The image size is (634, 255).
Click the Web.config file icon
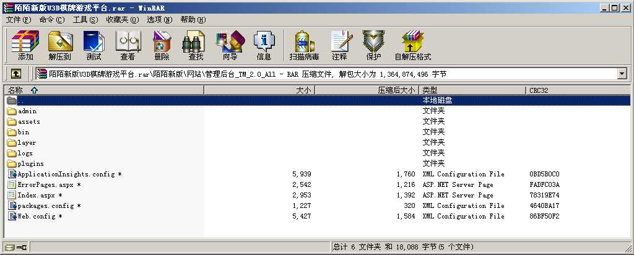pyautogui.click(x=12, y=216)
